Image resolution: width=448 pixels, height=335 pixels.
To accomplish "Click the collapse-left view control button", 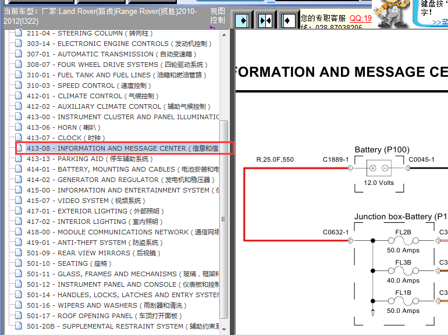I will [x=287, y=20].
